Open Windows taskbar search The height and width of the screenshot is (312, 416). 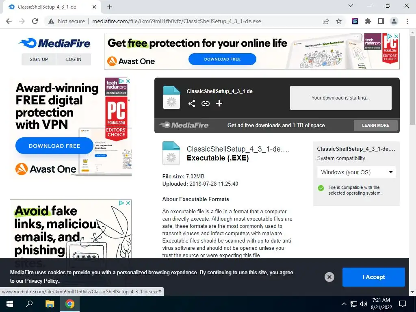[29, 304]
